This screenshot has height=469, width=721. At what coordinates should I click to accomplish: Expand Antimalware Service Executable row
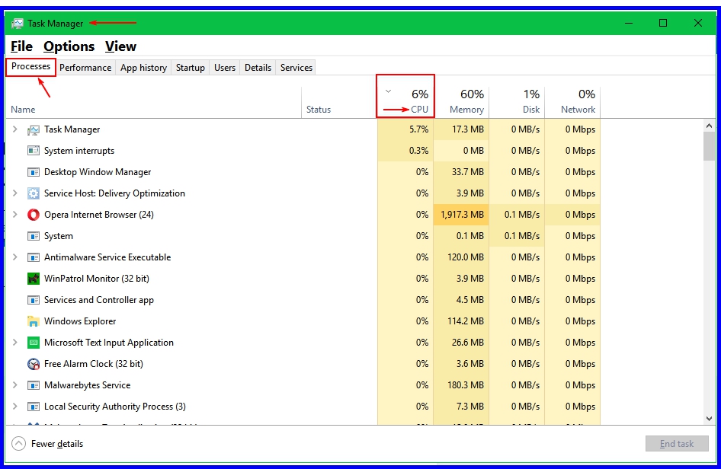click(x=14, y=257)
